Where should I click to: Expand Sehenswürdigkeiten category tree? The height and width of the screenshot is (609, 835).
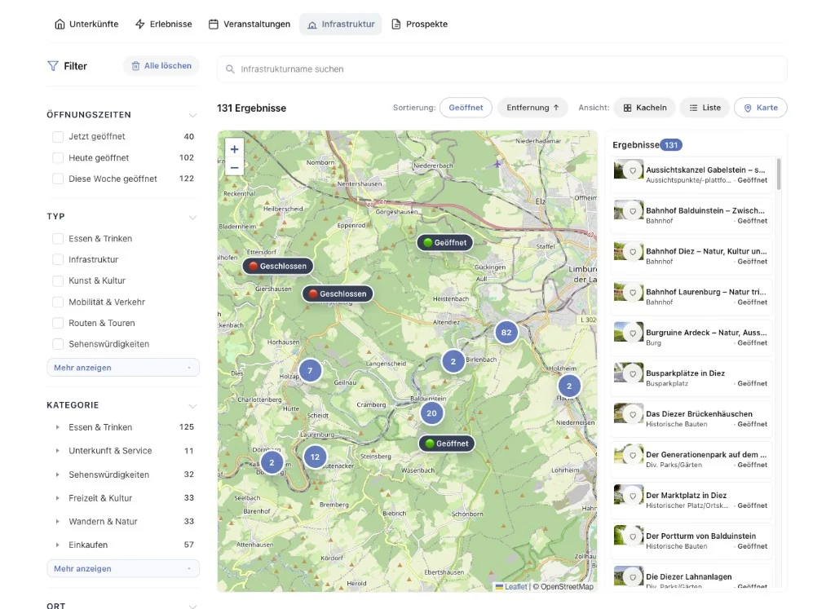coord(58,474)
